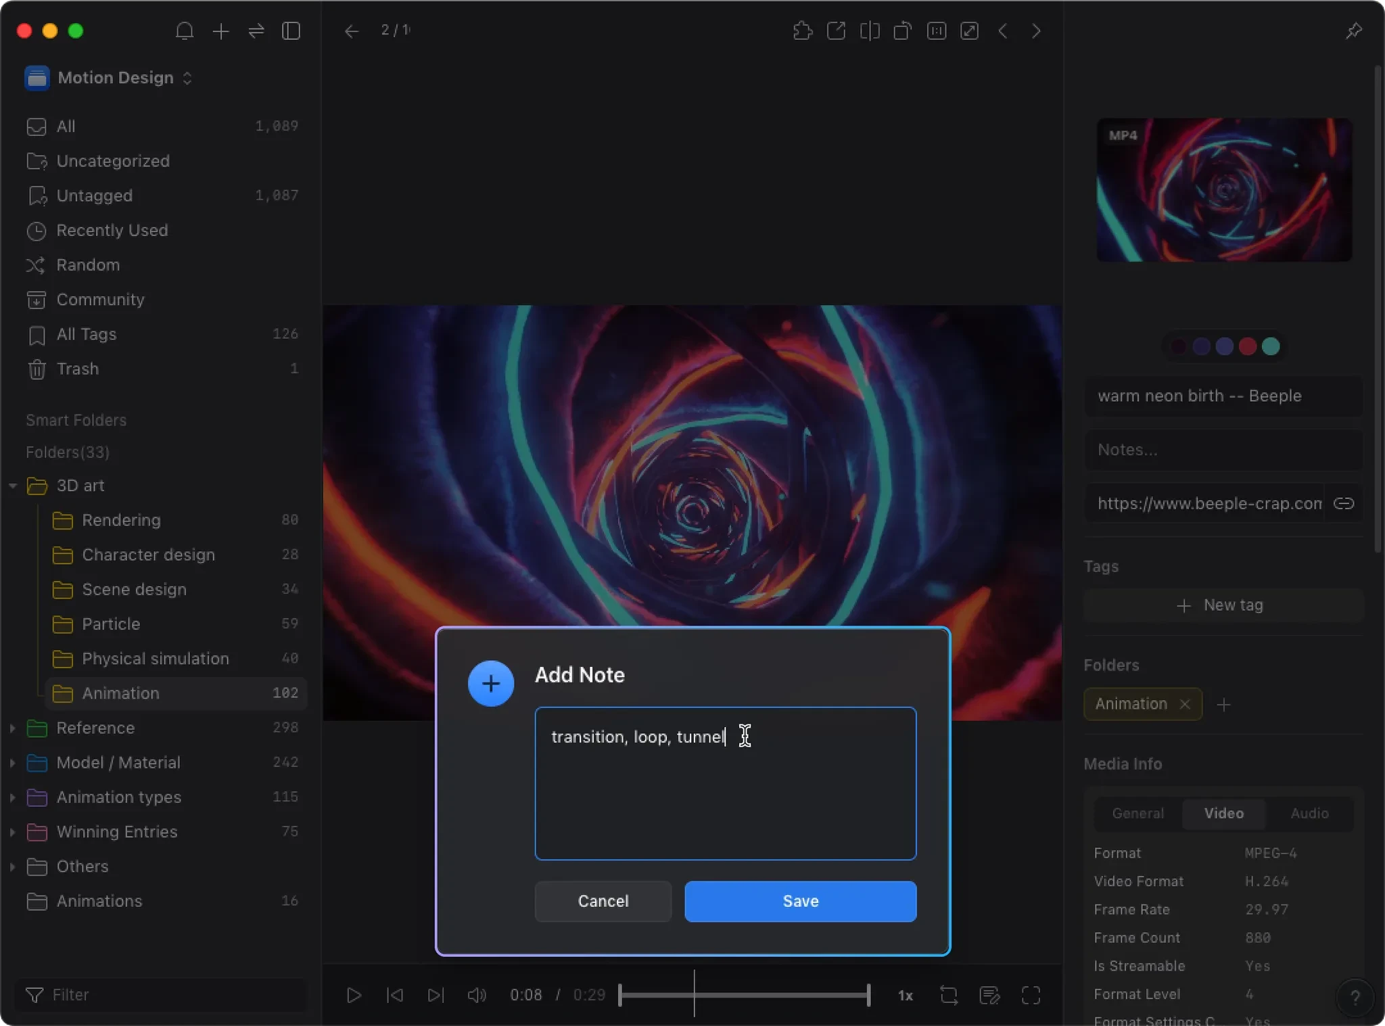The width and height of the screenshot is (1385, 1026).
Task: Expand the Model / Material folder
Action: pyautogui.click(x=13, y=762)
